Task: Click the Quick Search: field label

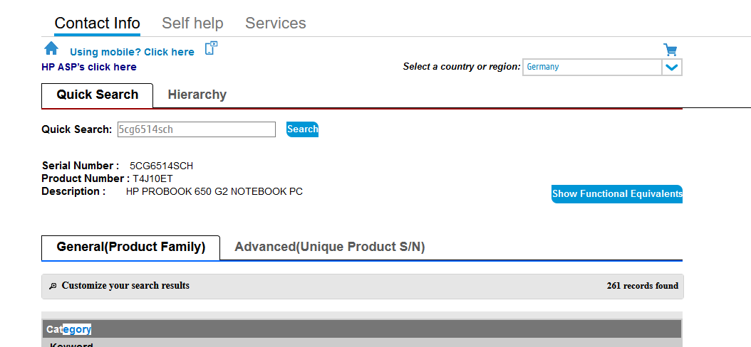Action: point(77,129)
